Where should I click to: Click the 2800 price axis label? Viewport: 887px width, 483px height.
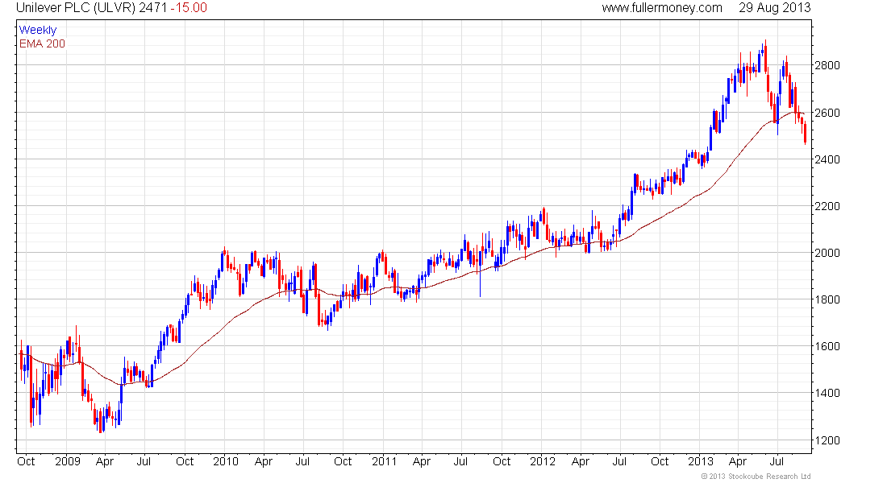click(x=827, y=65)
